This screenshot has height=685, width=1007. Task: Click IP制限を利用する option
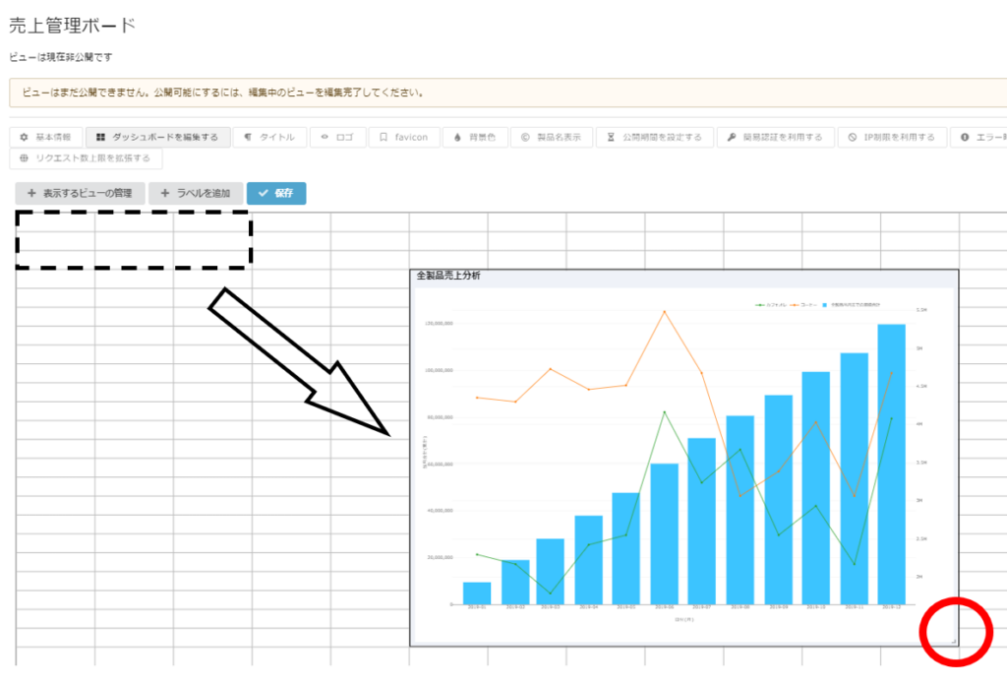pyautogui.click(x=891, y=138)
